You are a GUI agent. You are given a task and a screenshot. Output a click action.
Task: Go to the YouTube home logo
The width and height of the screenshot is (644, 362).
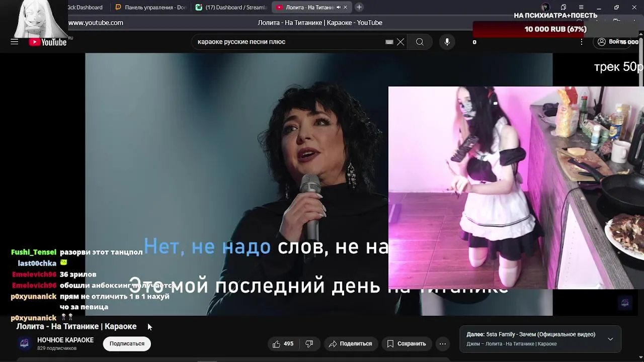[x=48, y=42]
